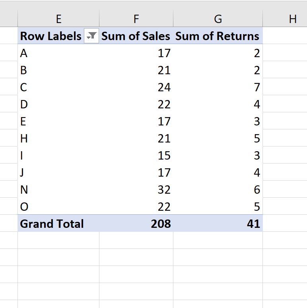The image size is (307, 308).
Task: Select the sales value 32 for row N
Action: [x=136, y=189]
